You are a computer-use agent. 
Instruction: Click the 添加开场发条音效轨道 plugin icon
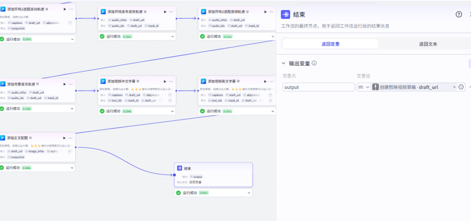(103, 12)
